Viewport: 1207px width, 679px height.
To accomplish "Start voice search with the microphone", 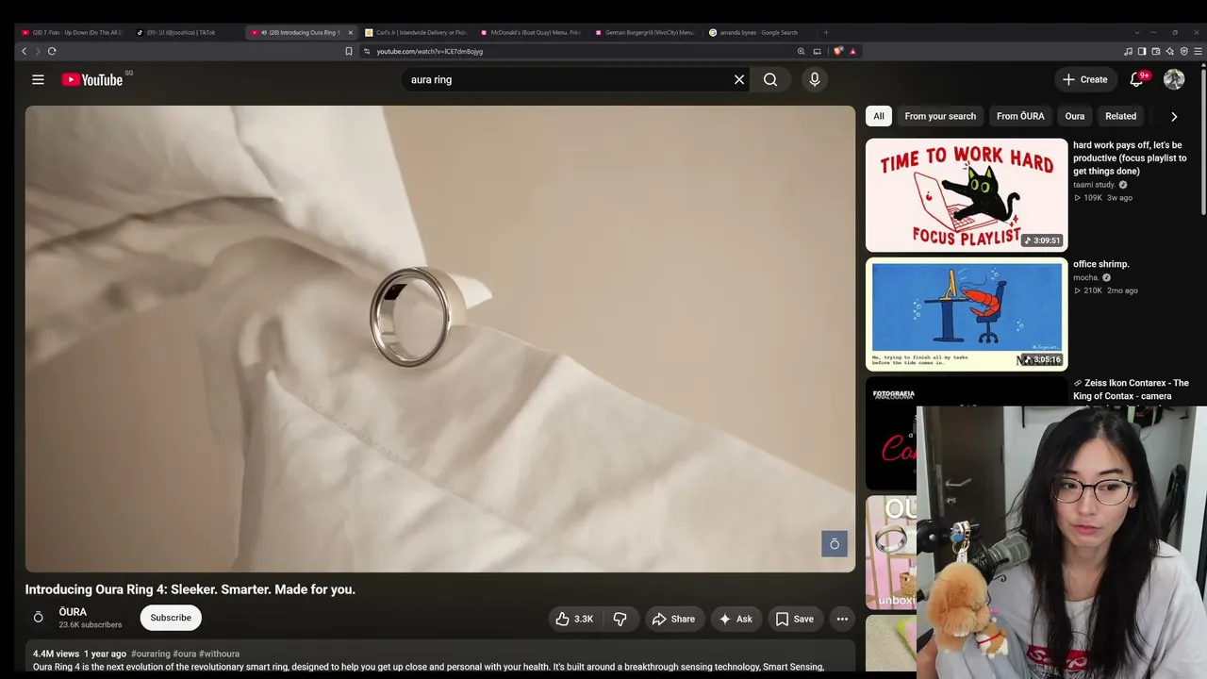I will (815, 80).
